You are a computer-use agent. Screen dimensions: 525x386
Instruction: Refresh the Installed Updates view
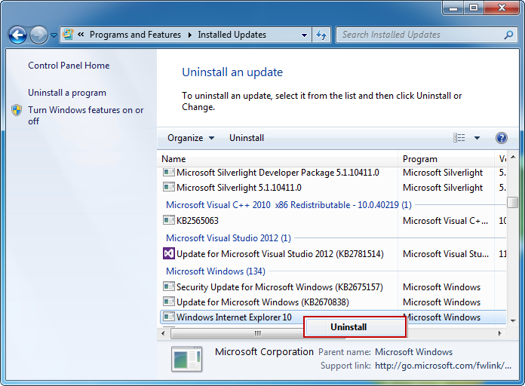[321, 35]
